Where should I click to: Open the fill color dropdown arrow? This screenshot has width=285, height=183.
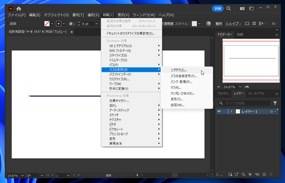click(52, 23)
